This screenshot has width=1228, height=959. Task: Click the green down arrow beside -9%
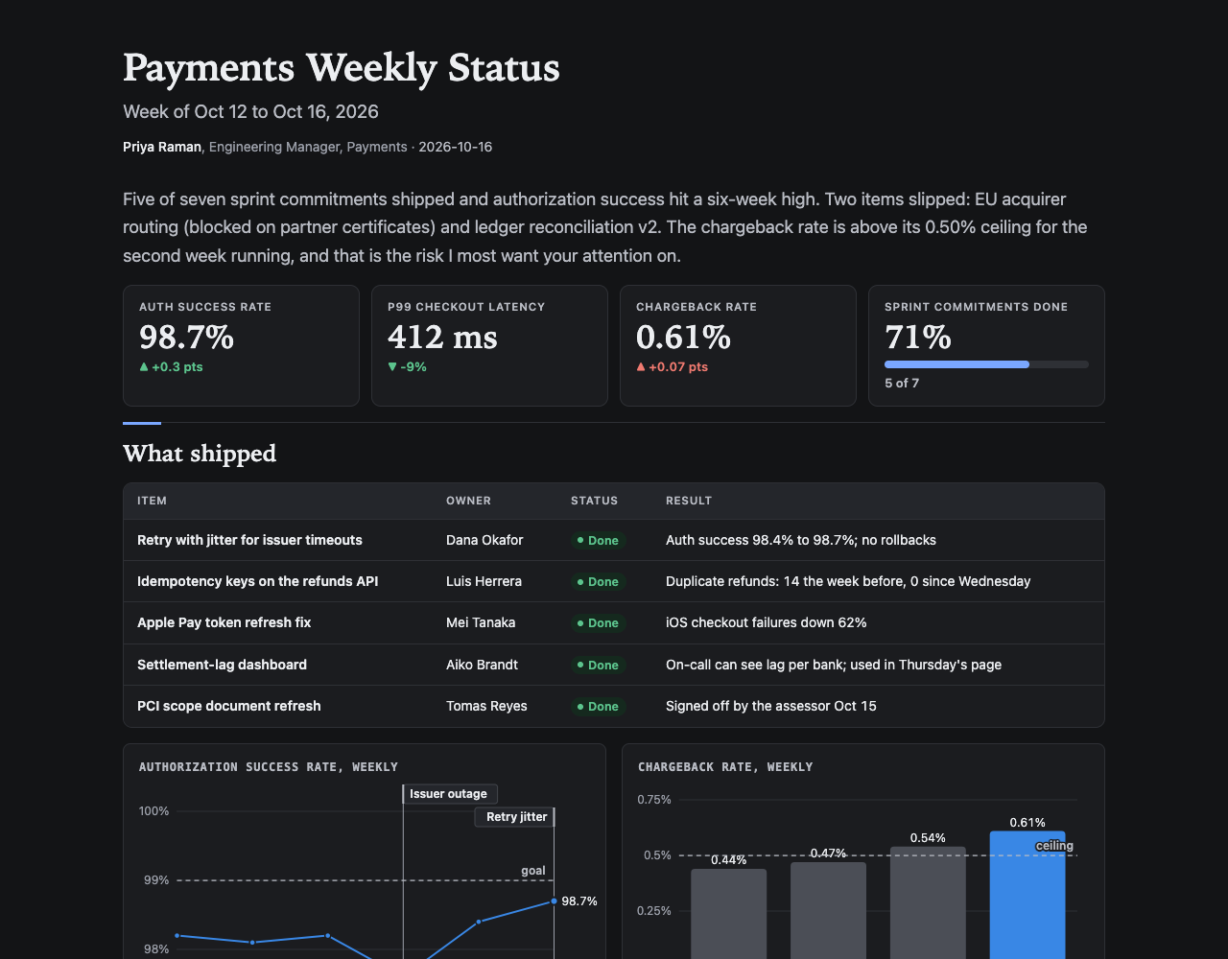point(391,366)
